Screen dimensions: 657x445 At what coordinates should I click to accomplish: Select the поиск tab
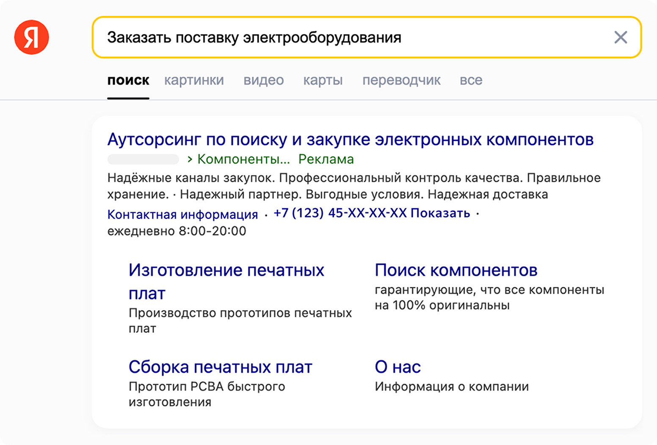point(128,80)
